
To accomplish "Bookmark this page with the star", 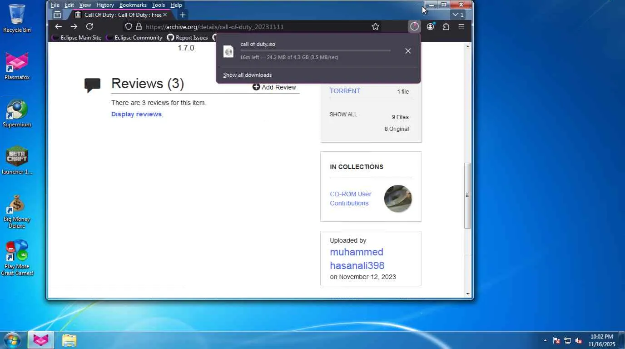I will click(375, 27).
